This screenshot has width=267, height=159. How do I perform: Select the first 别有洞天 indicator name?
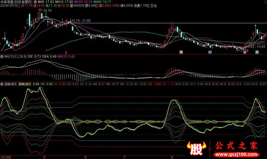pyautogui.click(x=11, y=84)
